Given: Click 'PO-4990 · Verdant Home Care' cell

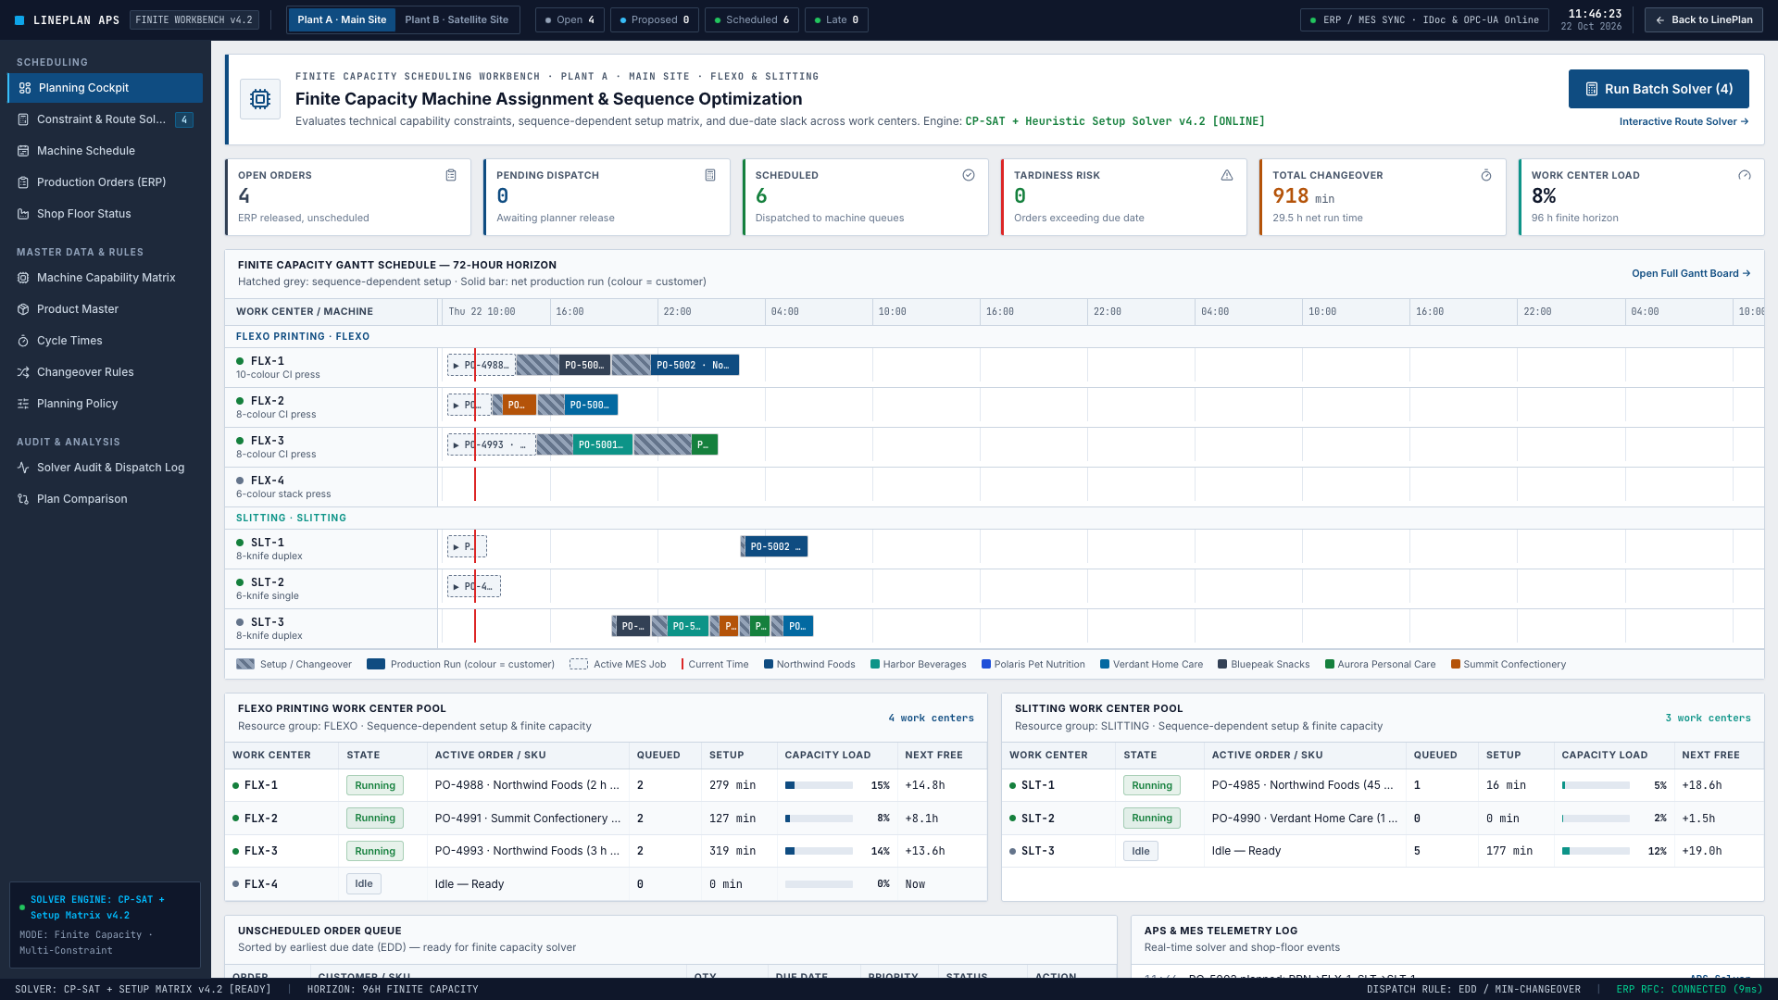Looking at the screenshot, I should click(x=1304, y=819).
